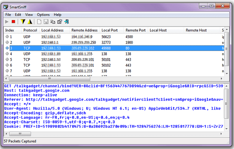Open the Properties toolbar icon

point(60,22)
